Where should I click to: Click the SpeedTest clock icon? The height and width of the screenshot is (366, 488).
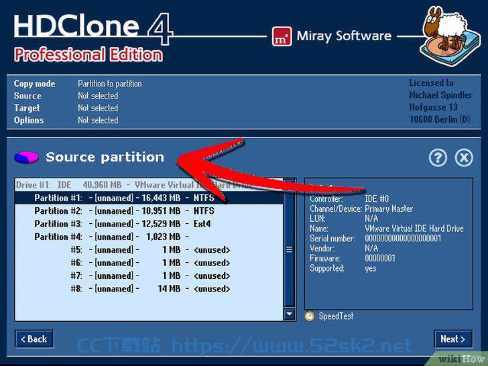pos(310,316)
